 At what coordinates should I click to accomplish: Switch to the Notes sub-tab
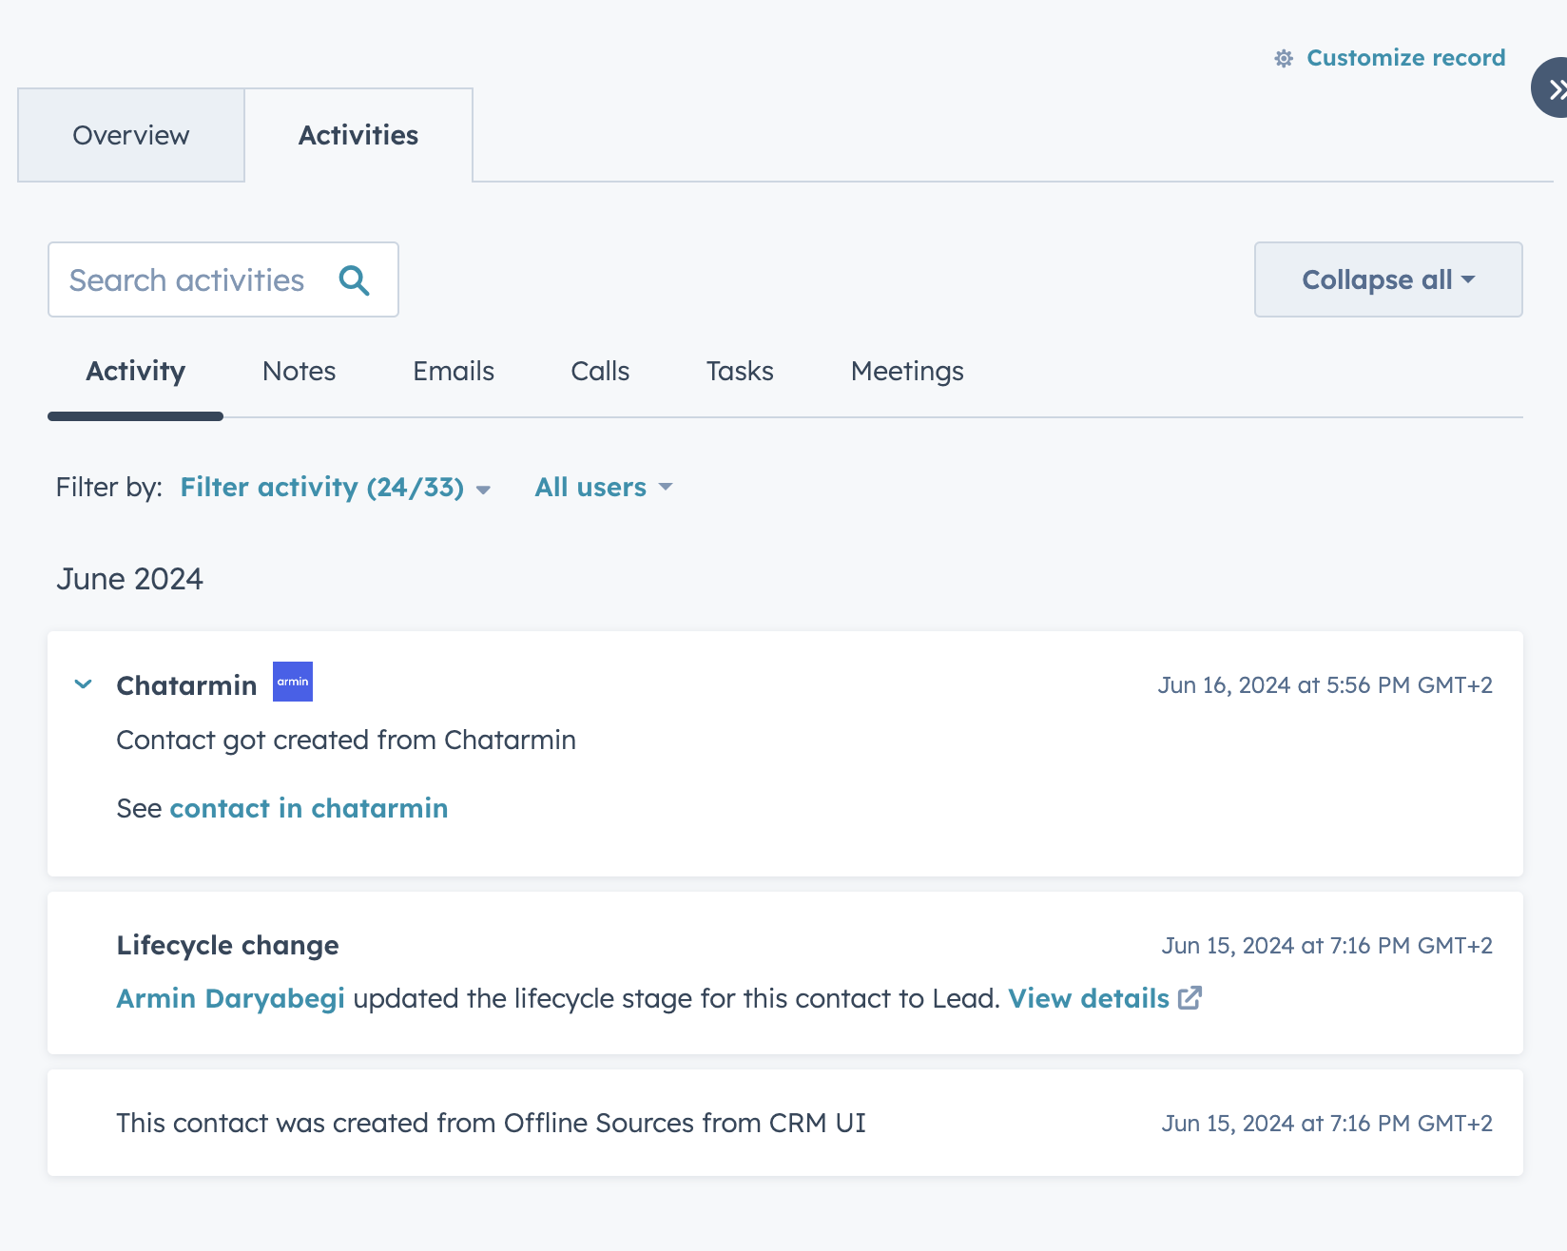click(300, 372)
